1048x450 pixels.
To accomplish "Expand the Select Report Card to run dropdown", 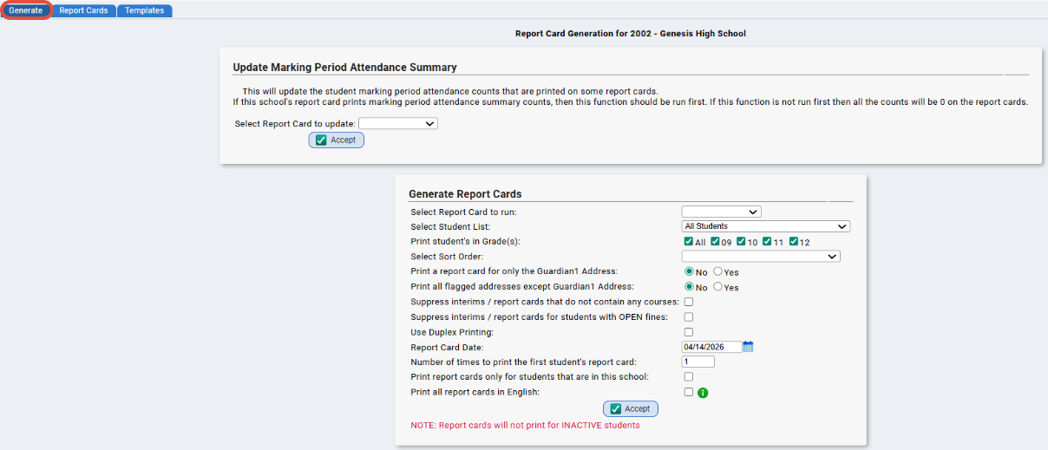I will (721, 212).
